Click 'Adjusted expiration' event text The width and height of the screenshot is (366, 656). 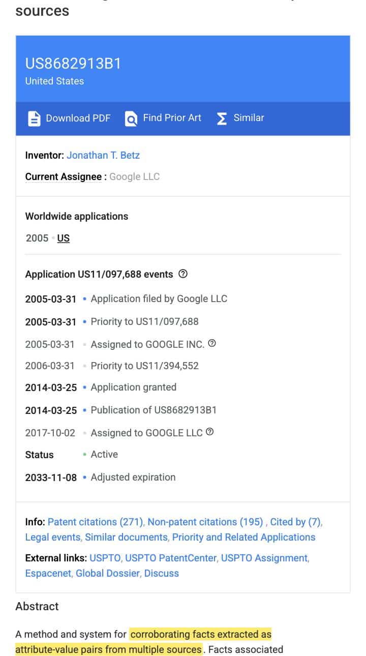133,477
